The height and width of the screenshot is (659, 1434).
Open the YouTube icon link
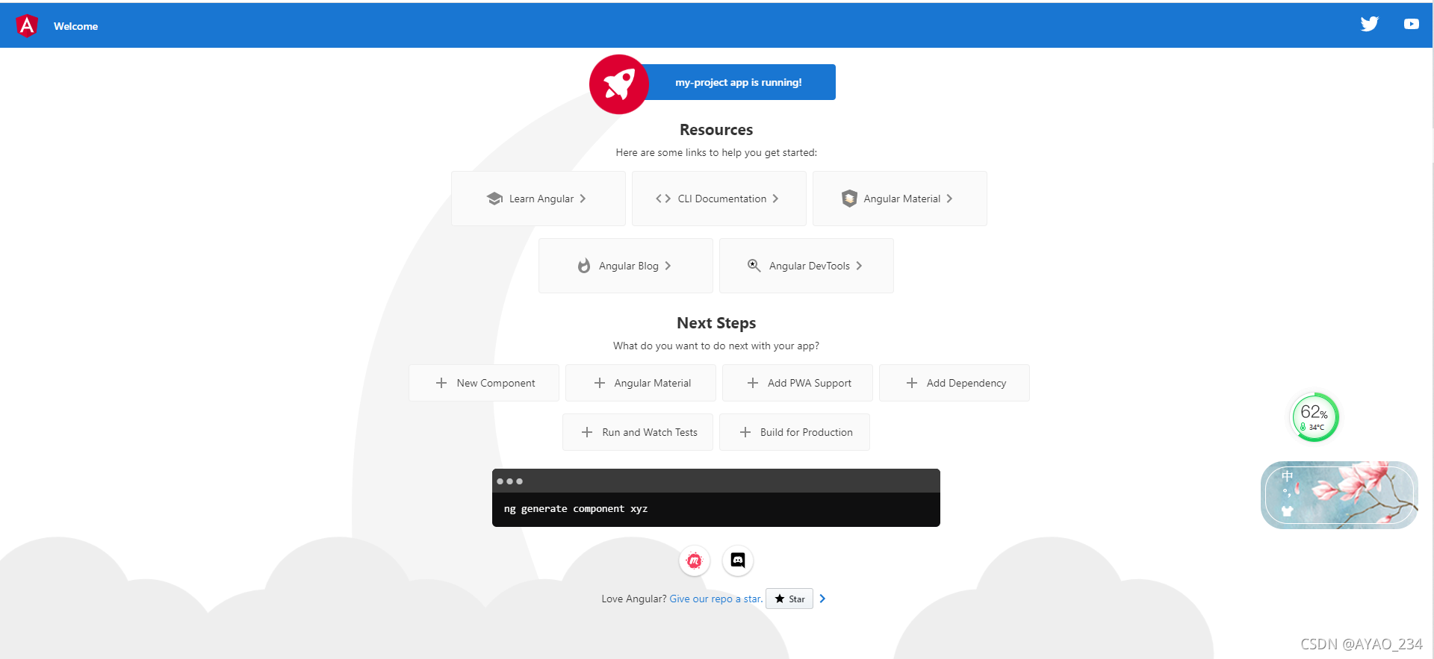click(x=1411, y=24)
